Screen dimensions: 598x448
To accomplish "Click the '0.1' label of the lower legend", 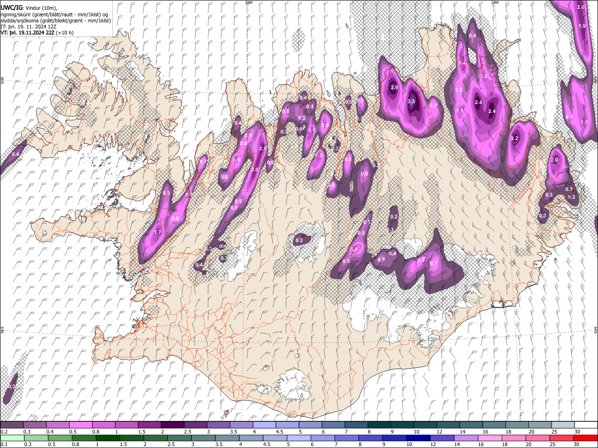I will pos(4,445).
